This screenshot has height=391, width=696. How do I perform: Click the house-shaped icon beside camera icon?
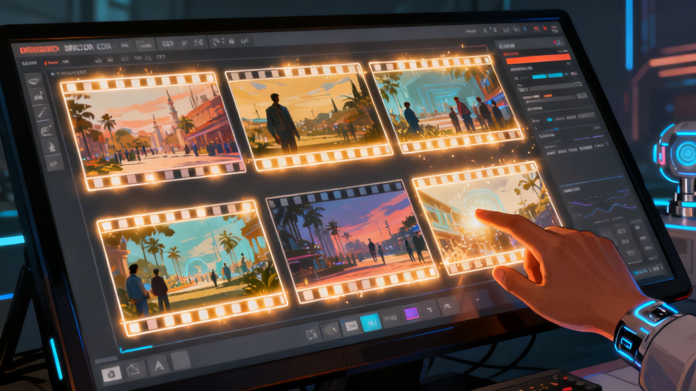tap(133, 369)
